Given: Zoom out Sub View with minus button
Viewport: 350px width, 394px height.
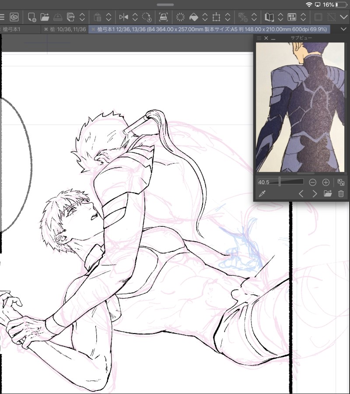Looking at the screenshot, I should [x=312, y=183].
